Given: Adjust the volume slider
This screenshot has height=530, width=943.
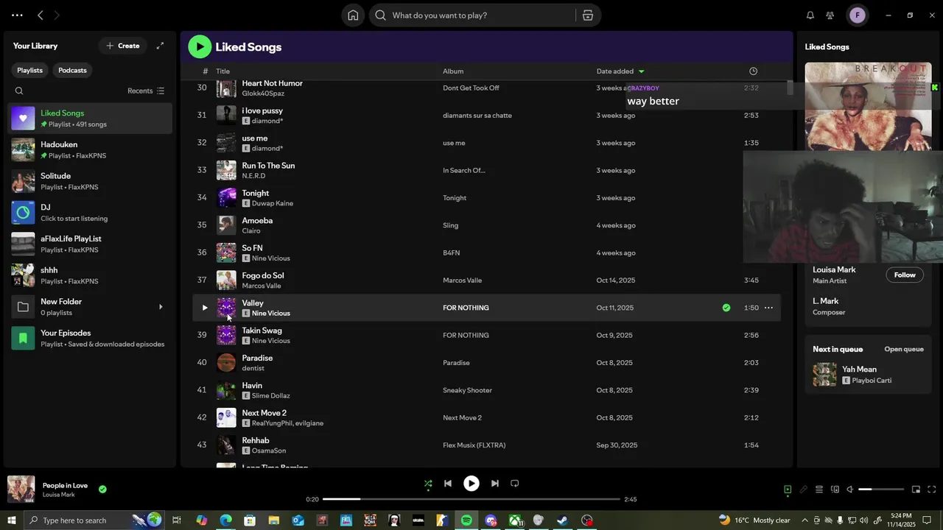Looking at the screenshot, I should [881, 490].
